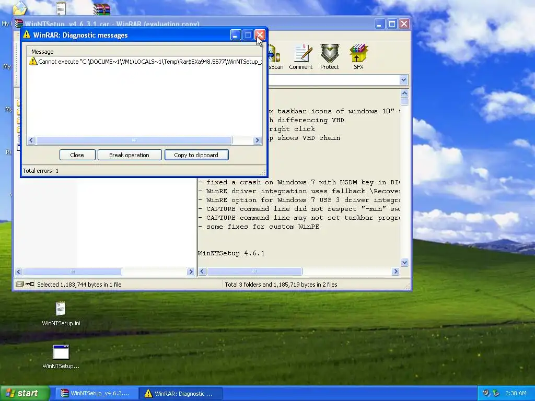This screenshot has width=535, height=401.
Task: Click the taskbar clock showing 2:38 AM
Action: pyautogui.click(x=516, y=393)
